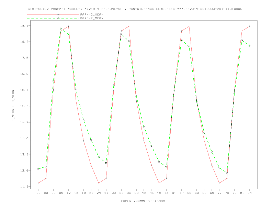
Task: Select green F_MEAN circle marker at hour 18
Action: (83, 120)
